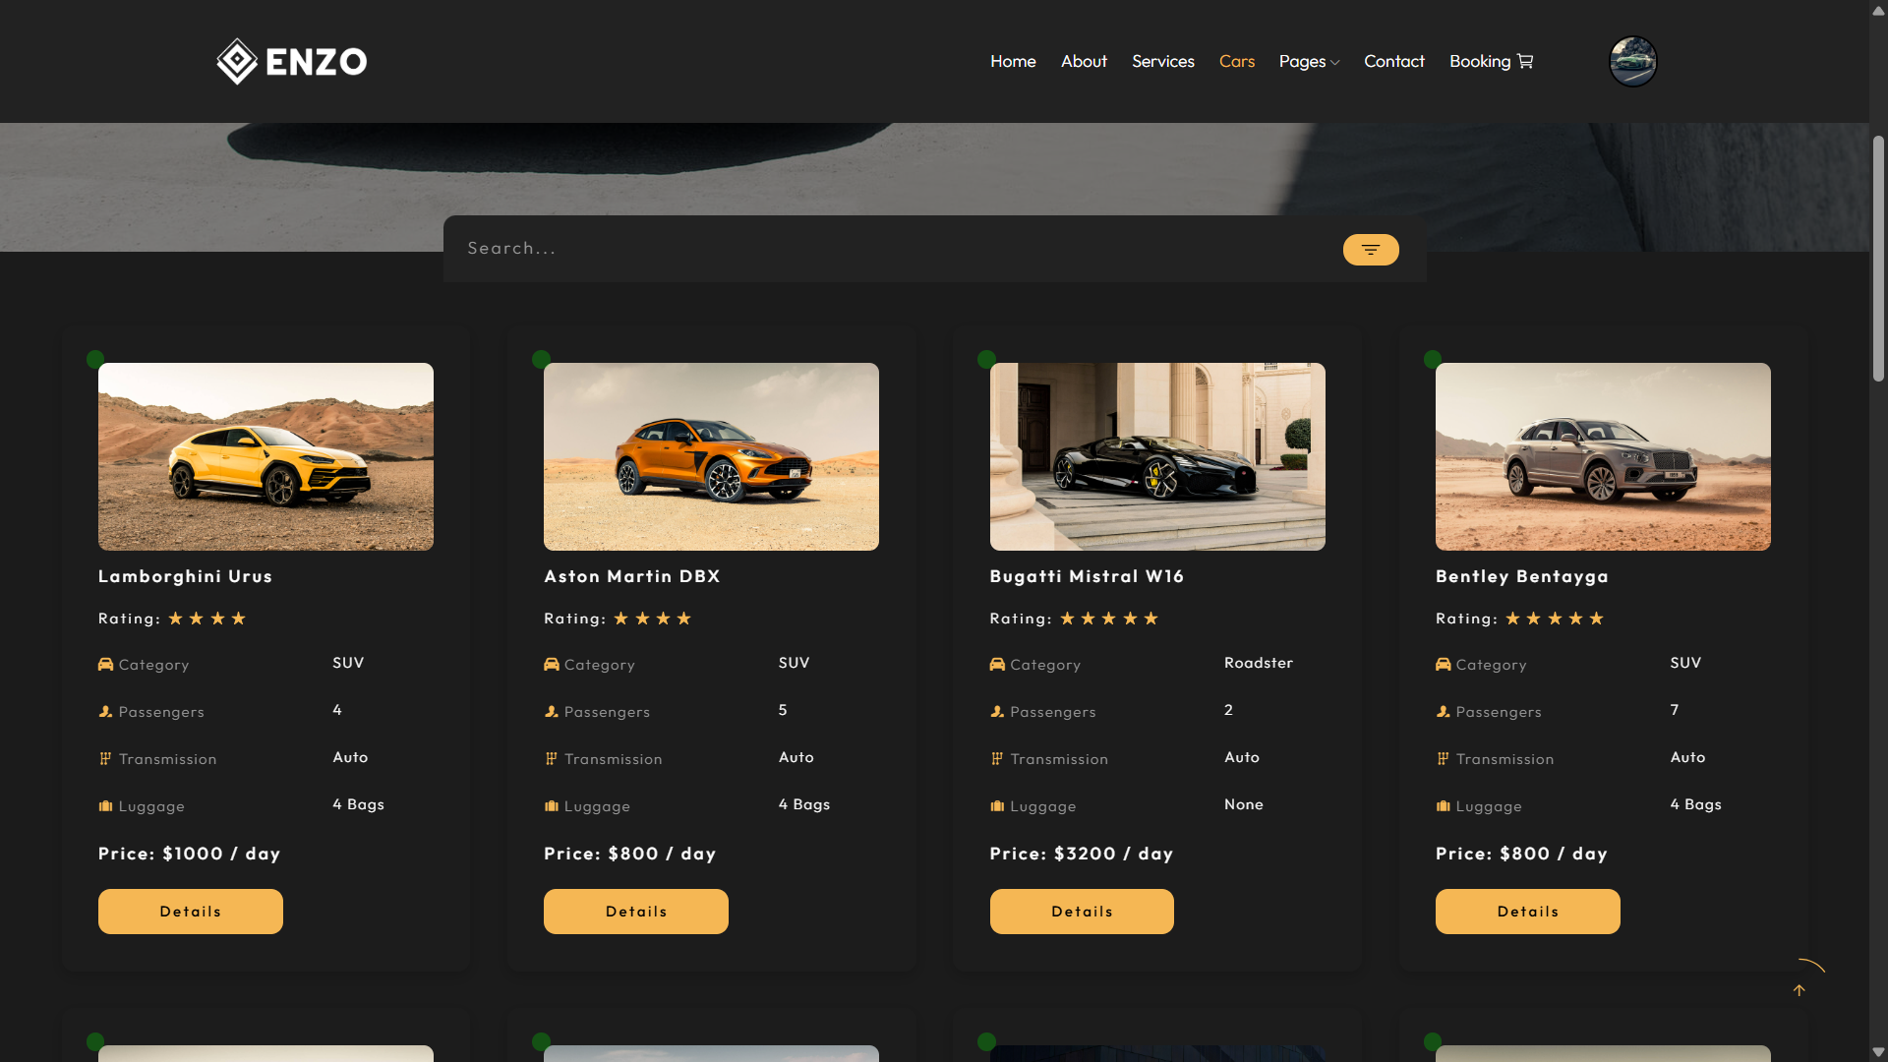Click the car Category icon on Lamborghini Urus card
The width and height of the screenshot is (1888, 1062).
pos(105,665)
